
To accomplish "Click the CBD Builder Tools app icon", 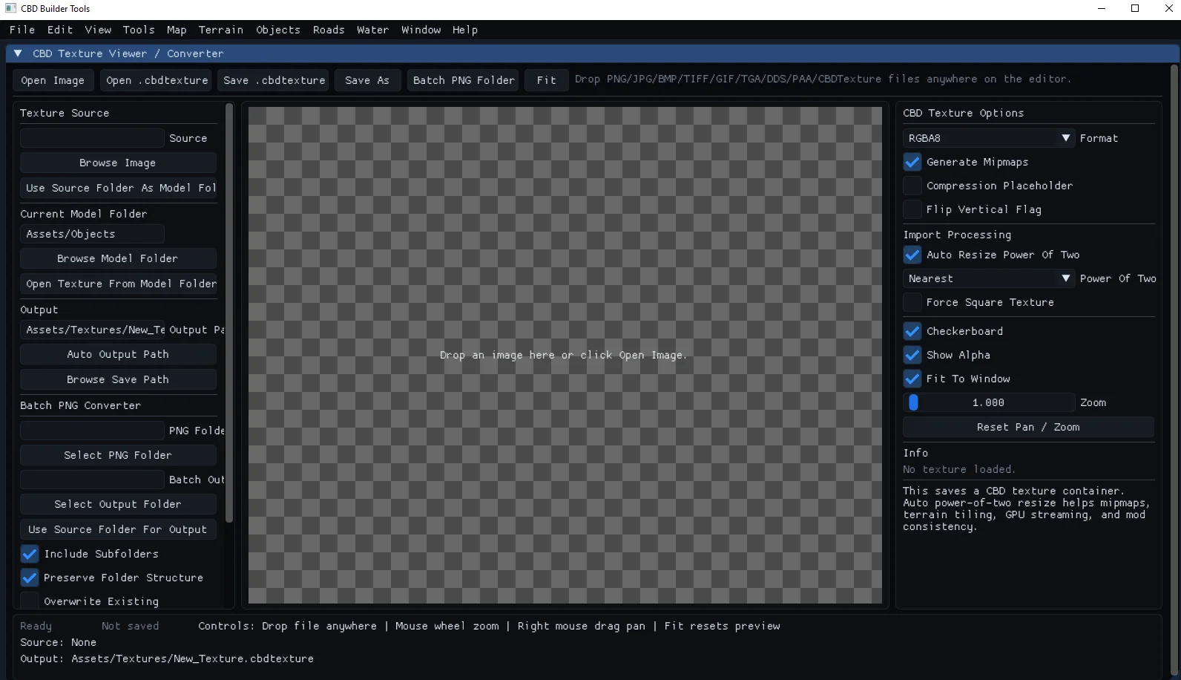I will point(10,9).
